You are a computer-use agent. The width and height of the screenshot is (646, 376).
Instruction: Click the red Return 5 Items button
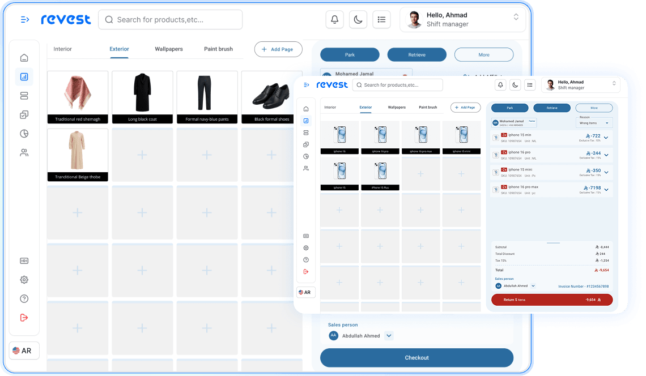(x=551, y=300)
